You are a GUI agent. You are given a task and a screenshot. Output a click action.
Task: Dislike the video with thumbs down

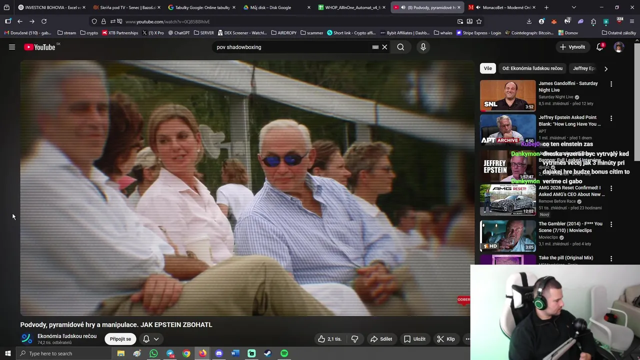[354, 339]
